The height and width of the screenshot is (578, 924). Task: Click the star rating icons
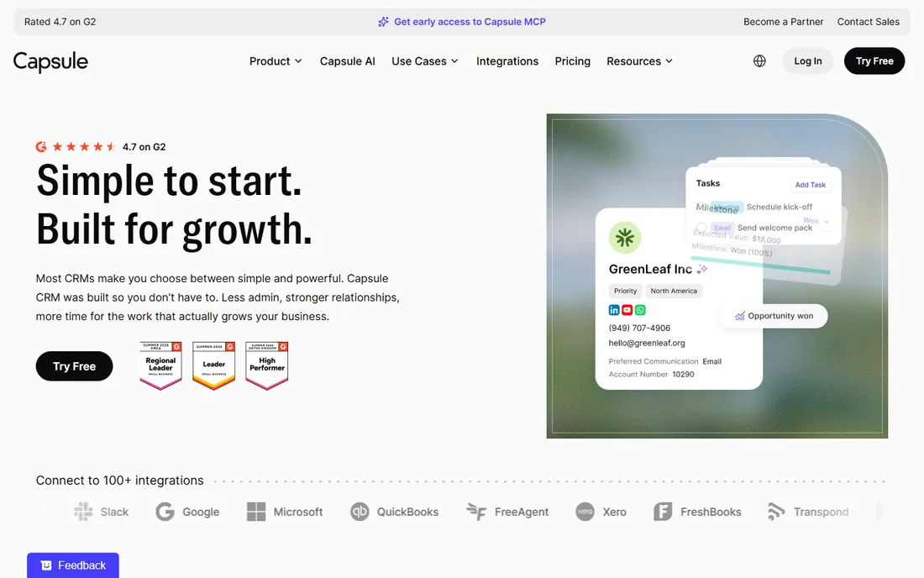pos(84,147)
